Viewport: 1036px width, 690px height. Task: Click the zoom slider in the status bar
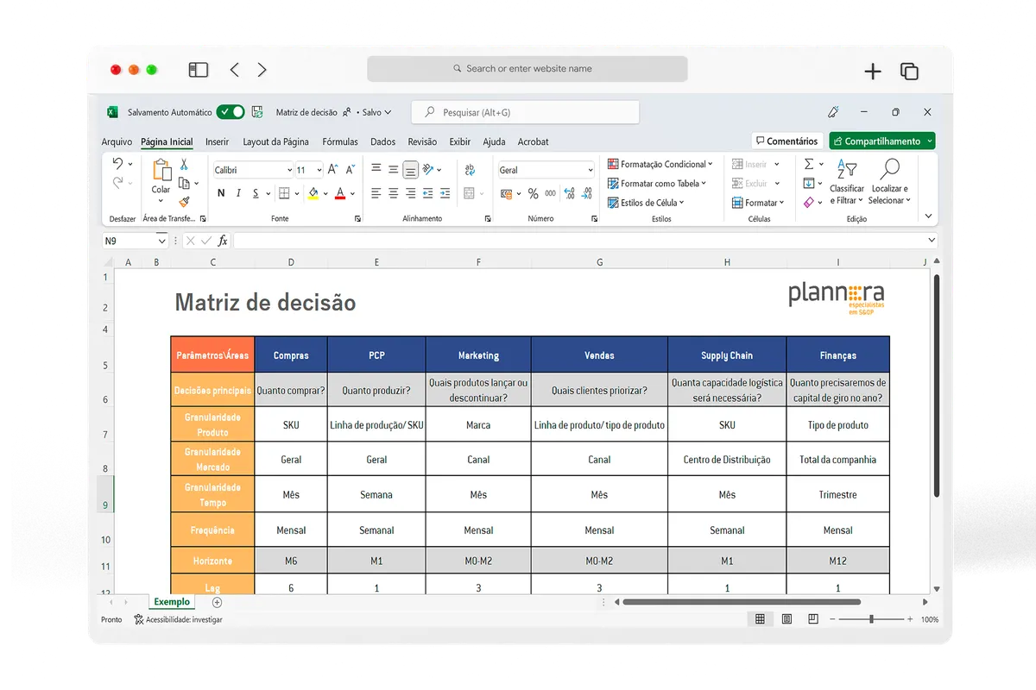click(872, 619)
